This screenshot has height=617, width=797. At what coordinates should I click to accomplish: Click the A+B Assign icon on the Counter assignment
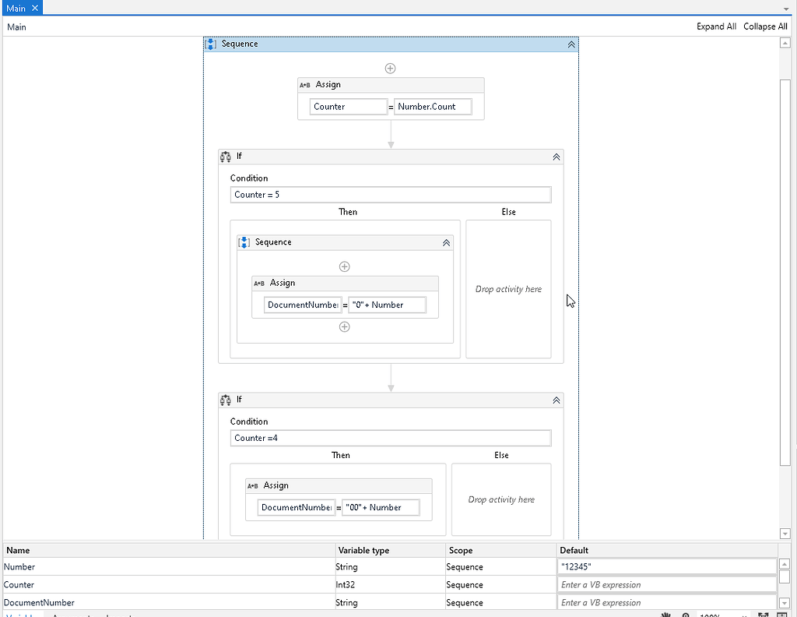305,85
